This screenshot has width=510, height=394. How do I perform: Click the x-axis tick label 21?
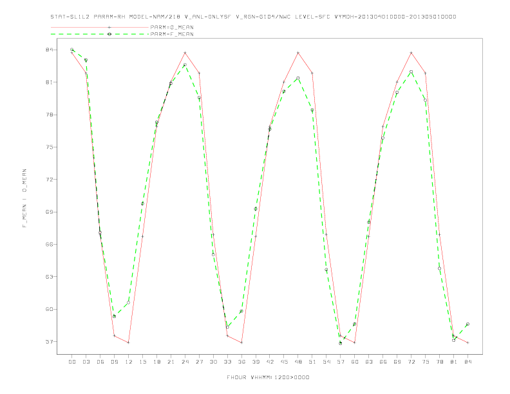pyautogui.click(x=171, y=362)
